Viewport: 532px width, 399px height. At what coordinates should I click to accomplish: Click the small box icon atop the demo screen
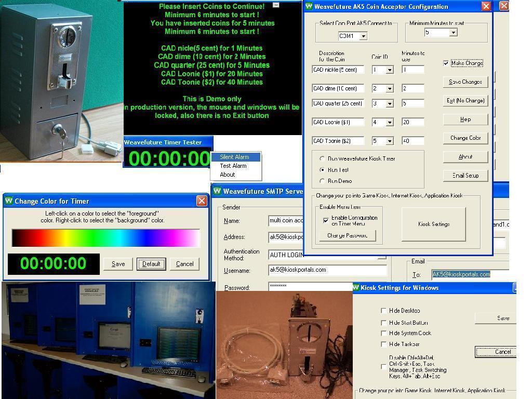coord(276,5)
